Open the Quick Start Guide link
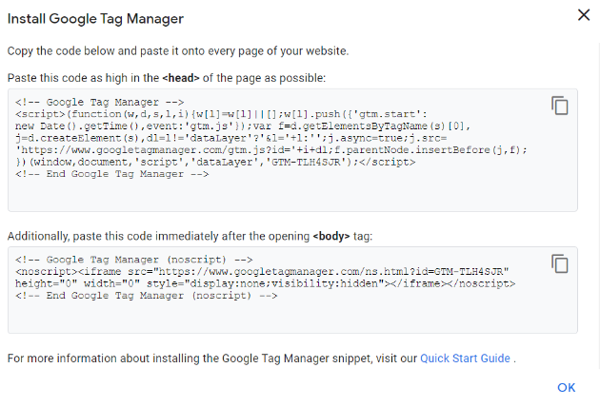The width and height of the screenshot is (600, 407). point(465,359)
